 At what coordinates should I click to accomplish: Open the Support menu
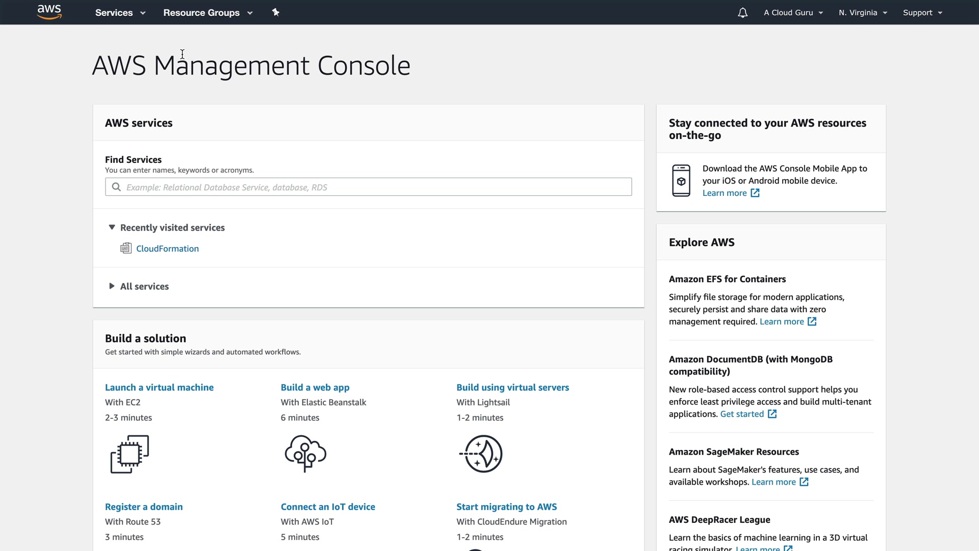point(922,13)
